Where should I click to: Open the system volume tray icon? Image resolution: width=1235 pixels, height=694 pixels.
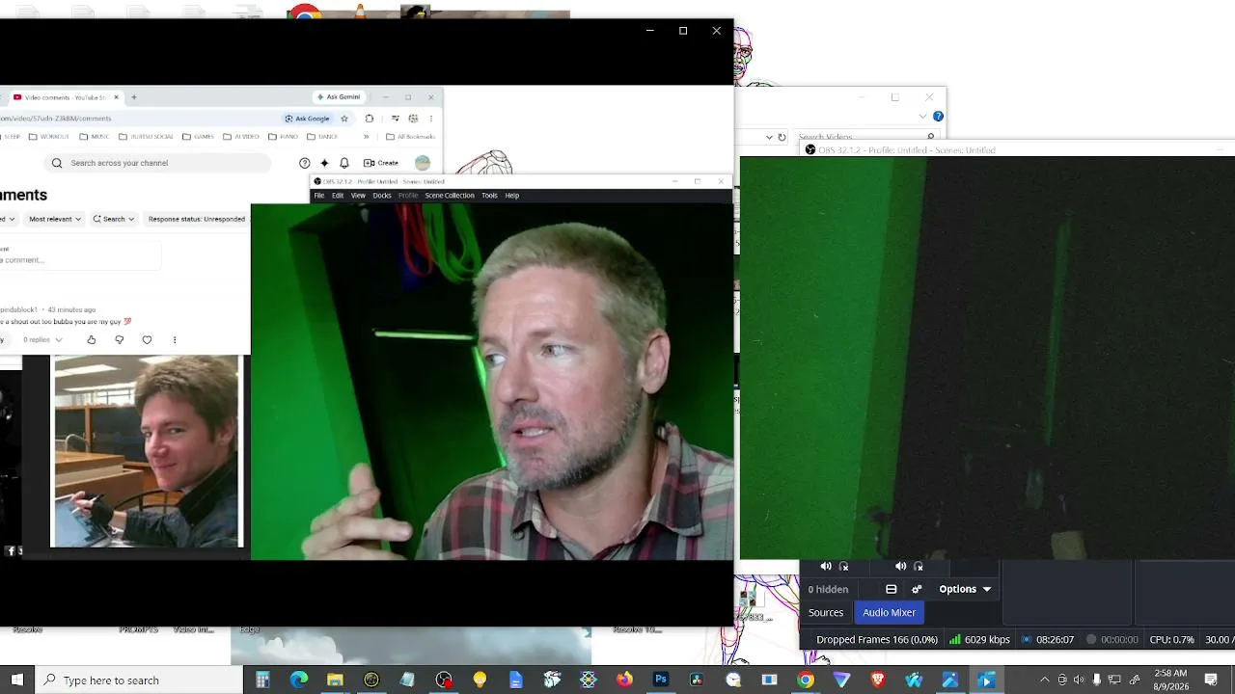(1079, 680)
